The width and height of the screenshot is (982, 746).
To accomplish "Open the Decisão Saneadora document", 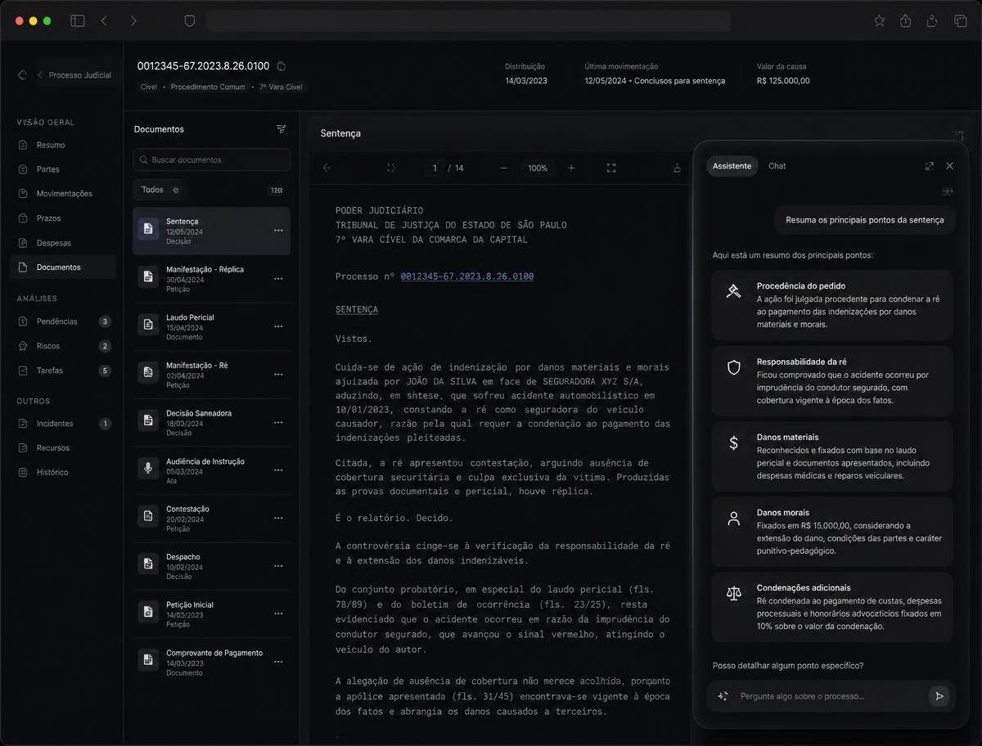I will point(211,422).
